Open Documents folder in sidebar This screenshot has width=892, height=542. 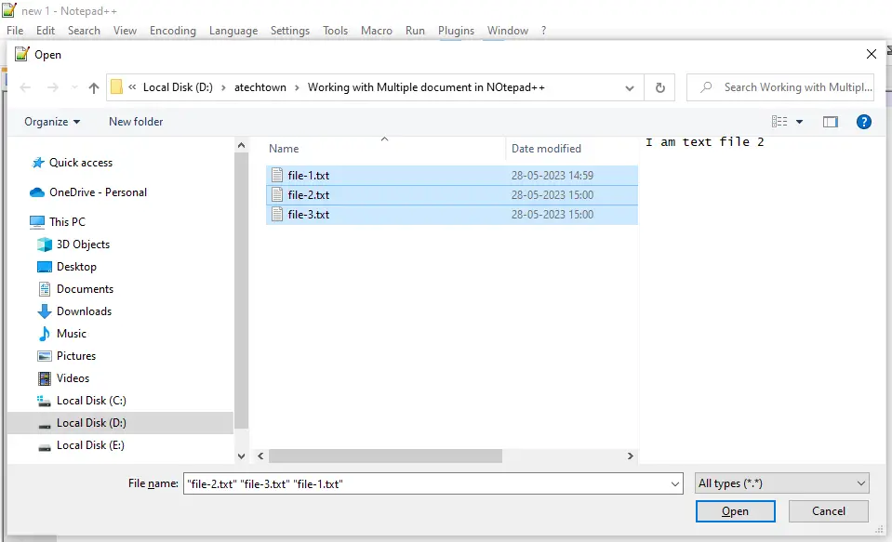point(85,289)
